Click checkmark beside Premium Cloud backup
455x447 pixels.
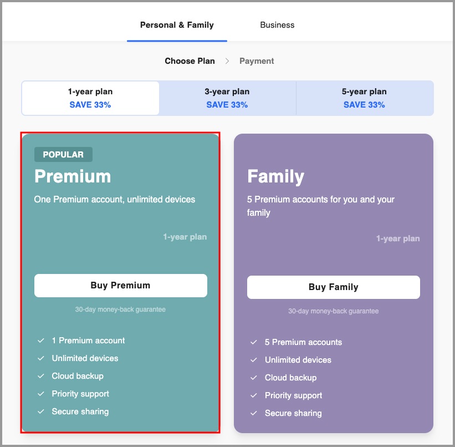coord(40,376)
